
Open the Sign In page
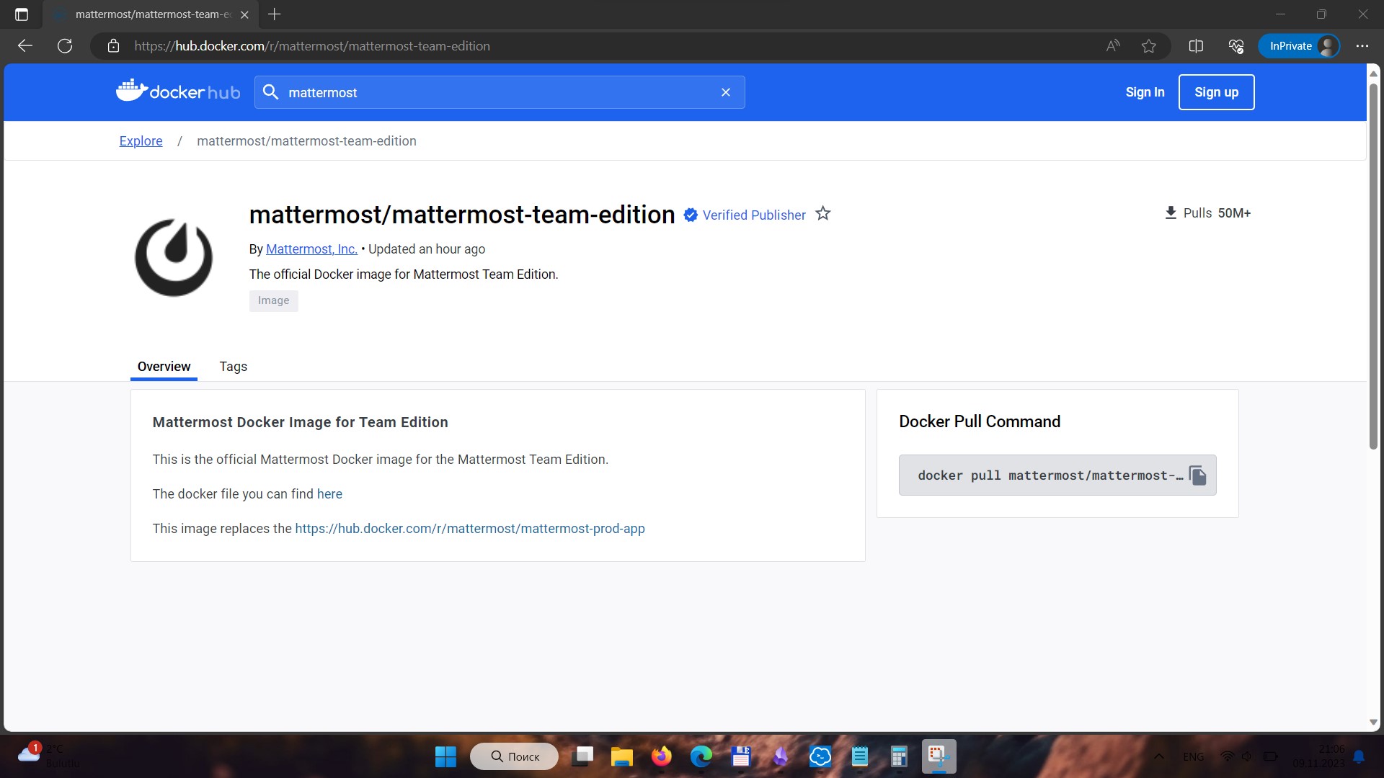pyautogui.click(x=1145, y=92)
